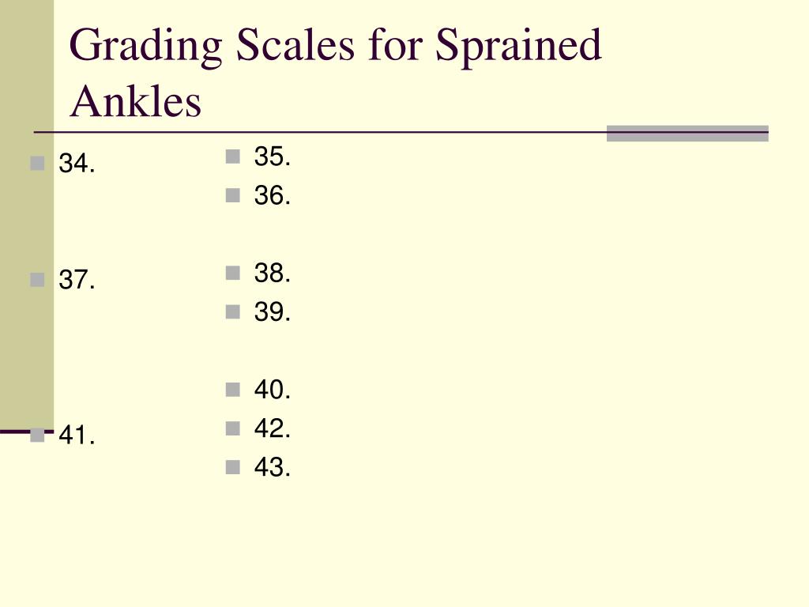Click the bullet square beside 41.

[37, 435]
